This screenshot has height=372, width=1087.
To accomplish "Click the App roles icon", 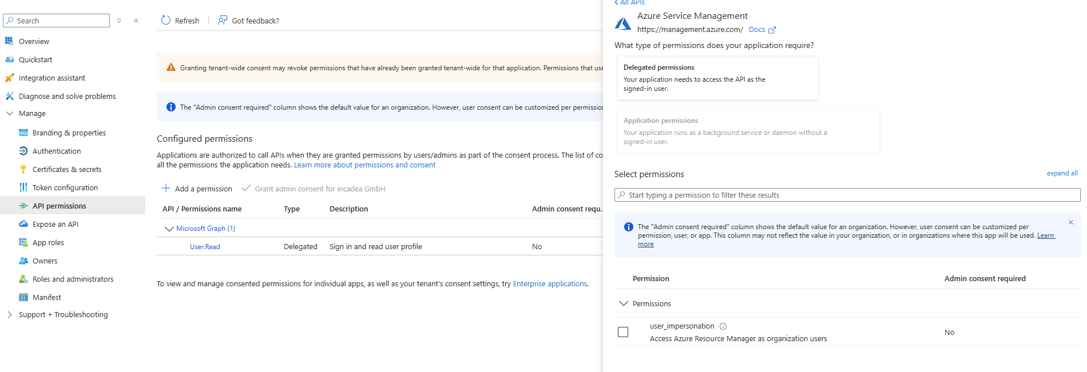I will pos(23,242).
